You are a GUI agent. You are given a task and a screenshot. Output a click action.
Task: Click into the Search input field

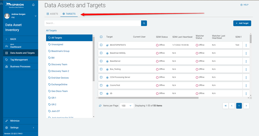[x=92, y=23]
